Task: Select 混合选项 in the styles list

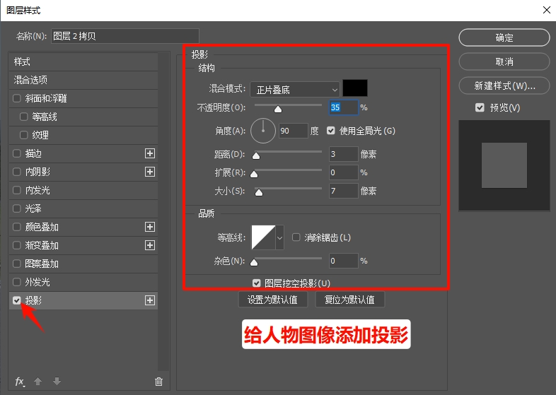Action: pos(31,80)
